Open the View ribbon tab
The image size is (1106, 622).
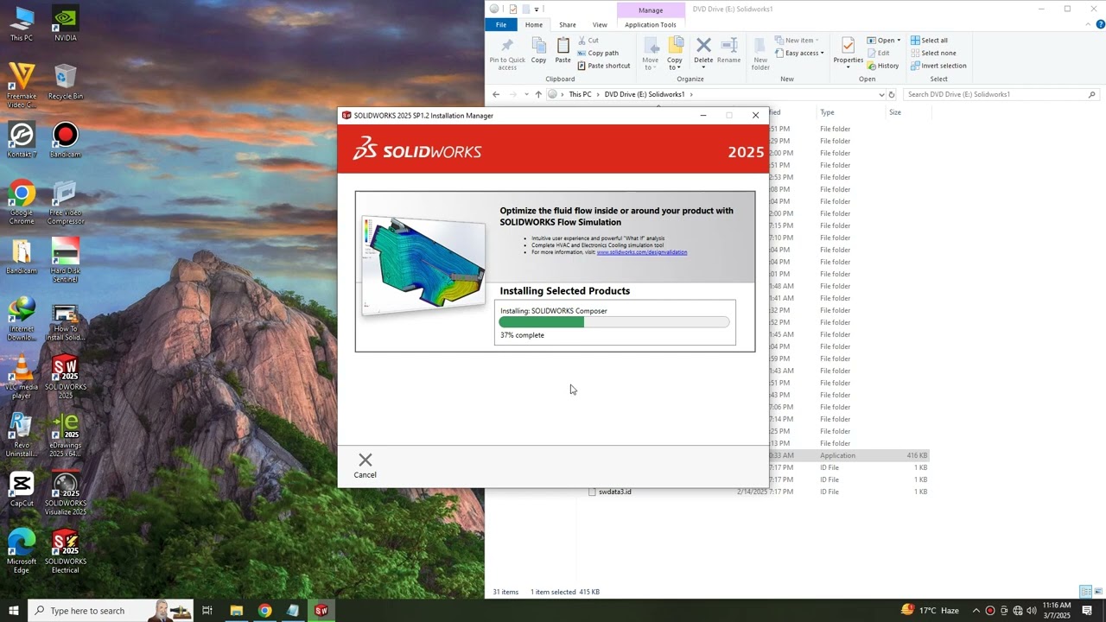point(600,25)
